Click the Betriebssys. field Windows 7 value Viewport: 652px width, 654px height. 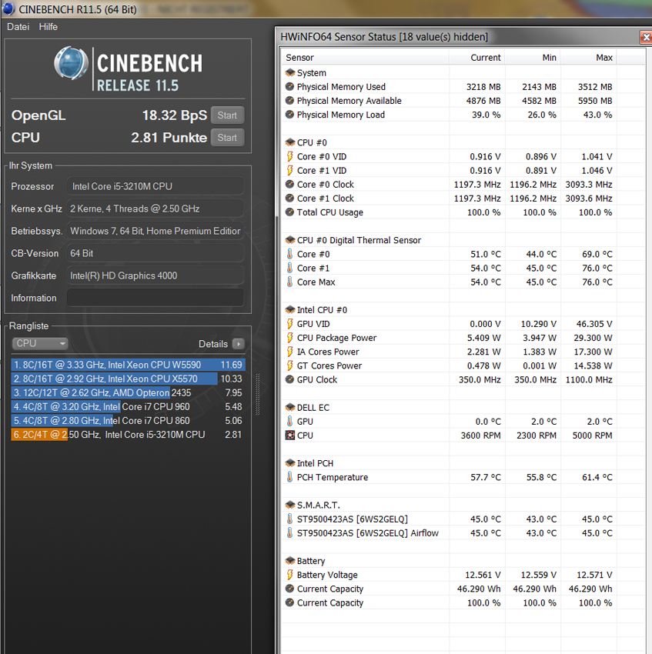155,231
